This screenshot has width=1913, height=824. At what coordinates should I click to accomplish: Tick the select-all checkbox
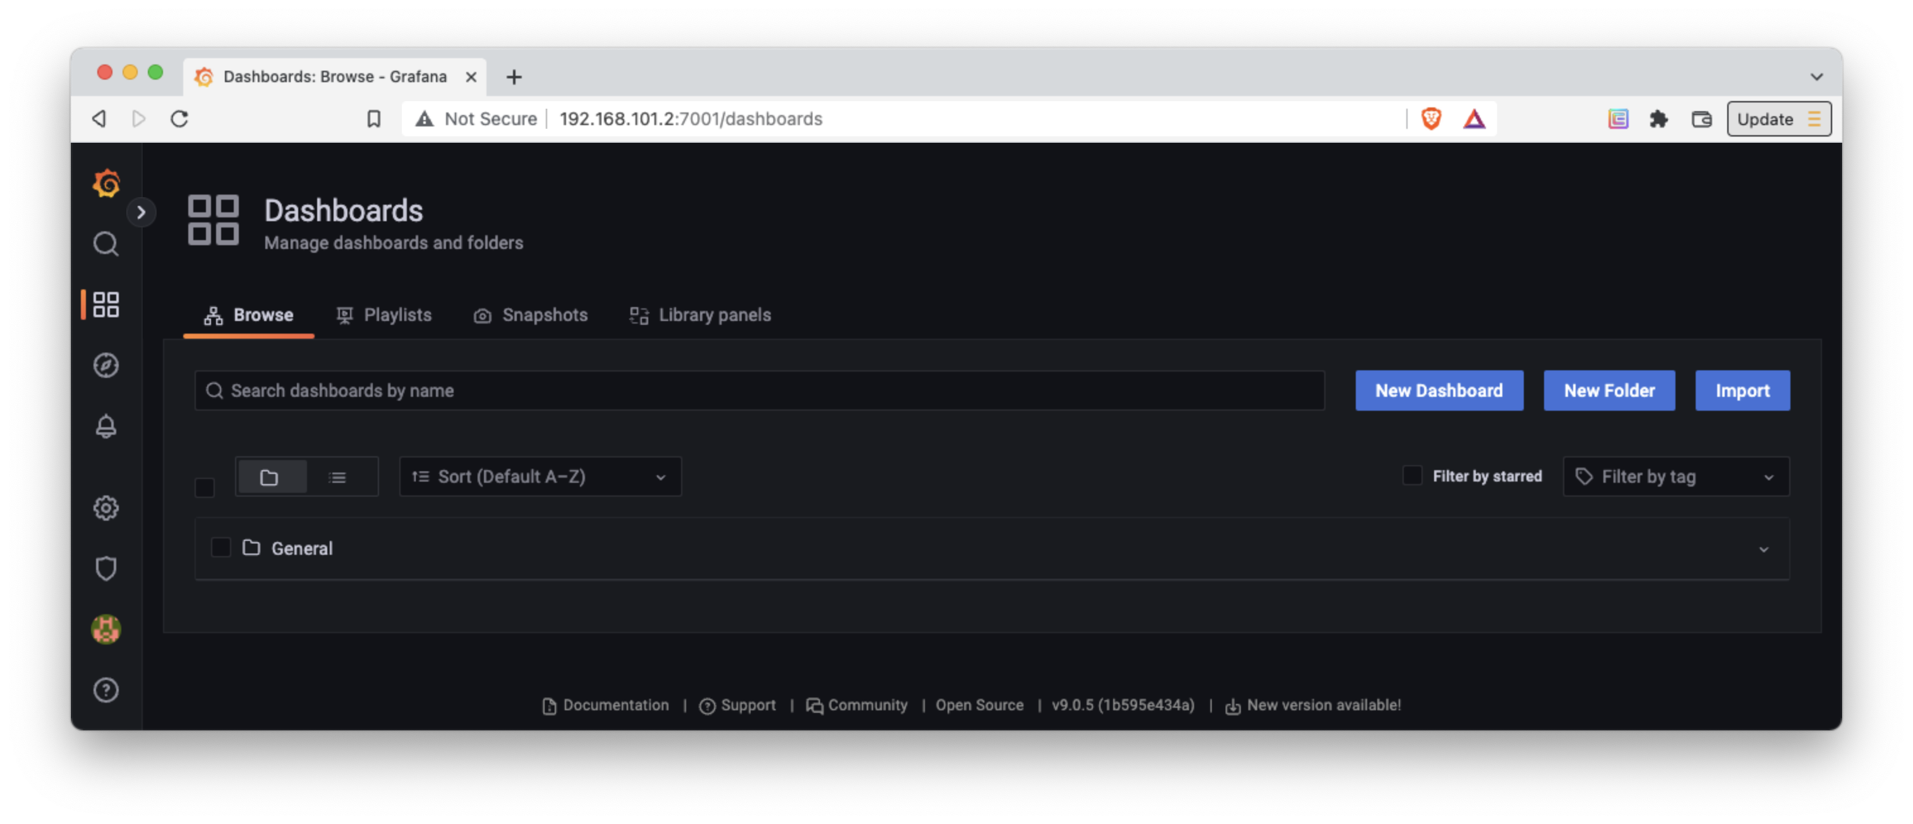pos(204,487)
